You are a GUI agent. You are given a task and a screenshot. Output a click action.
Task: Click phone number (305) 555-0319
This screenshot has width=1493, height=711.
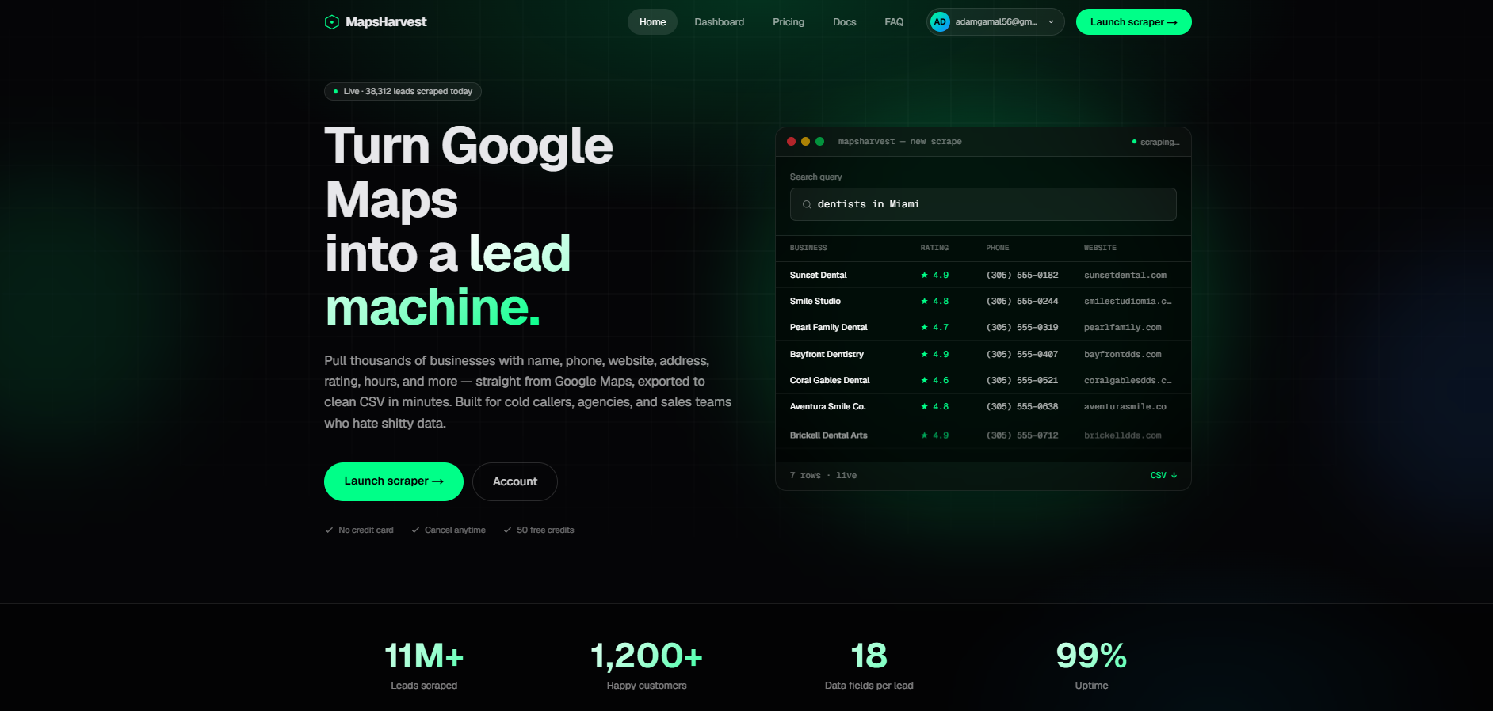pyautogui.click(x=1022, y=327)
